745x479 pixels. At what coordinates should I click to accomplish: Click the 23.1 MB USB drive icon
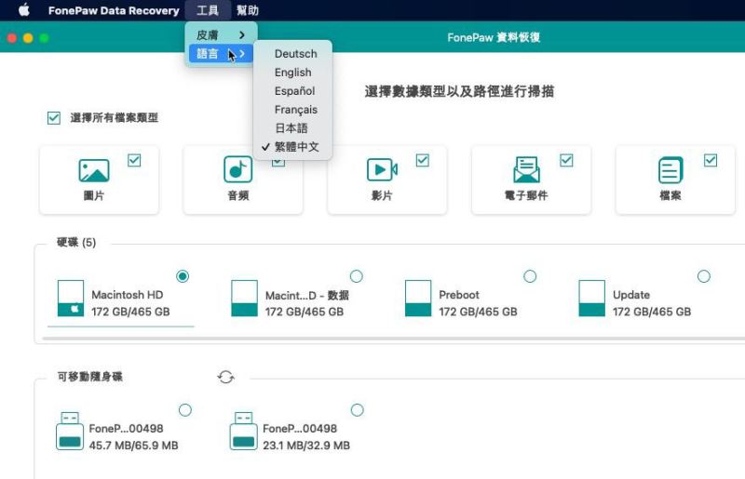pos(243,431)
